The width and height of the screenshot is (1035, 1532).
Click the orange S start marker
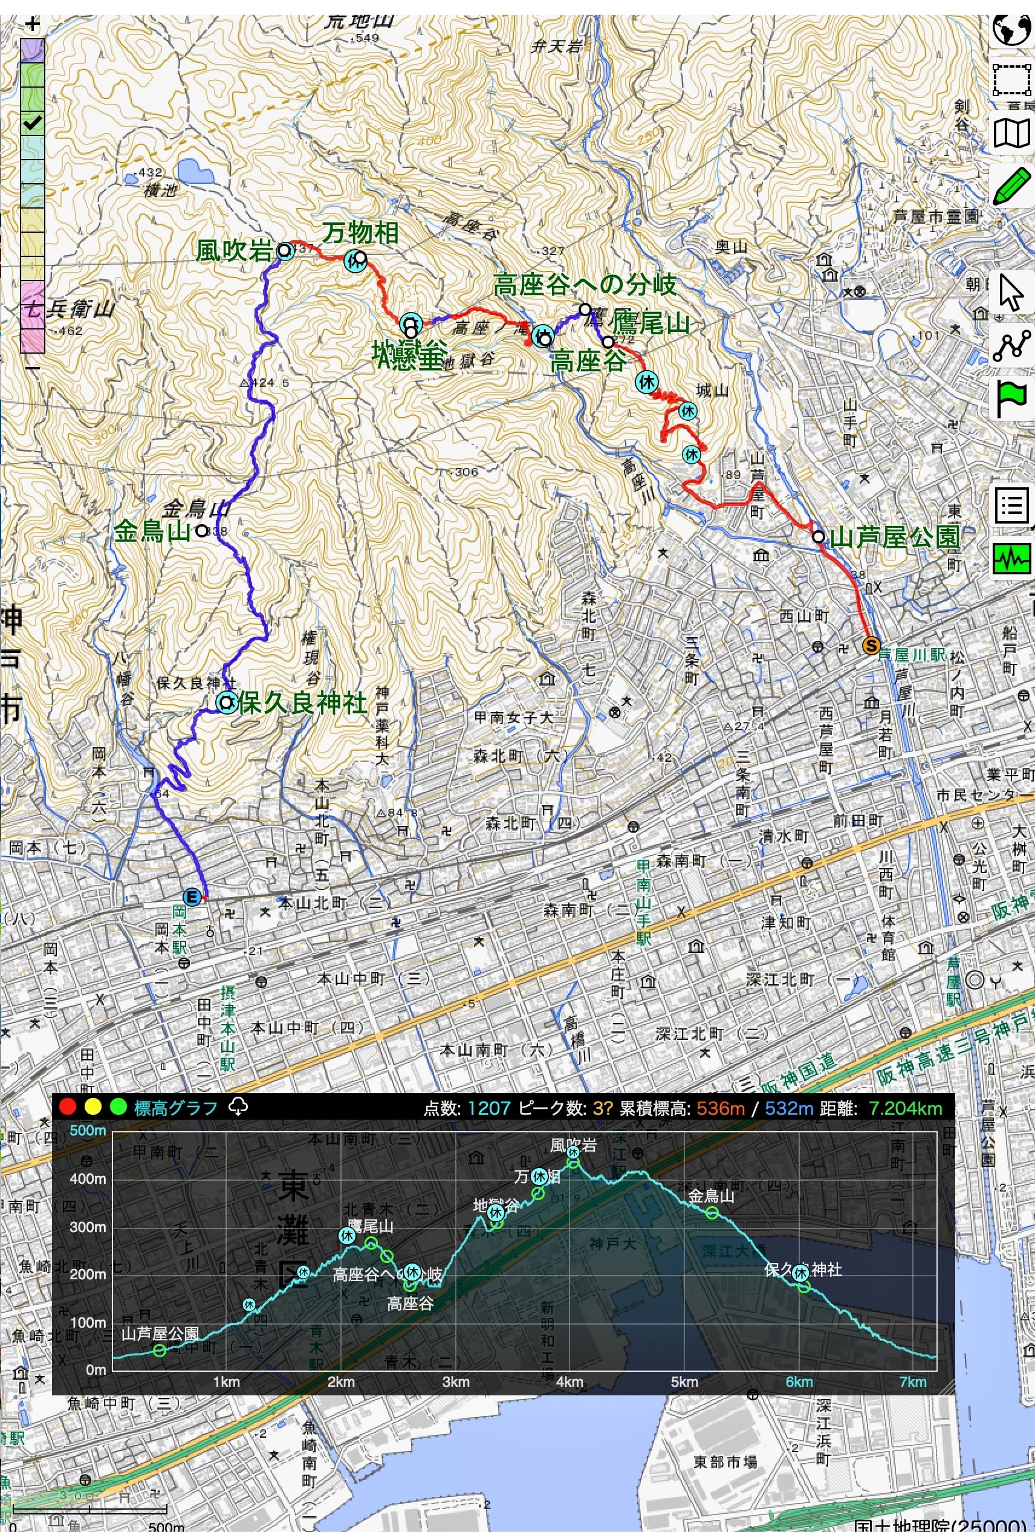872,645
